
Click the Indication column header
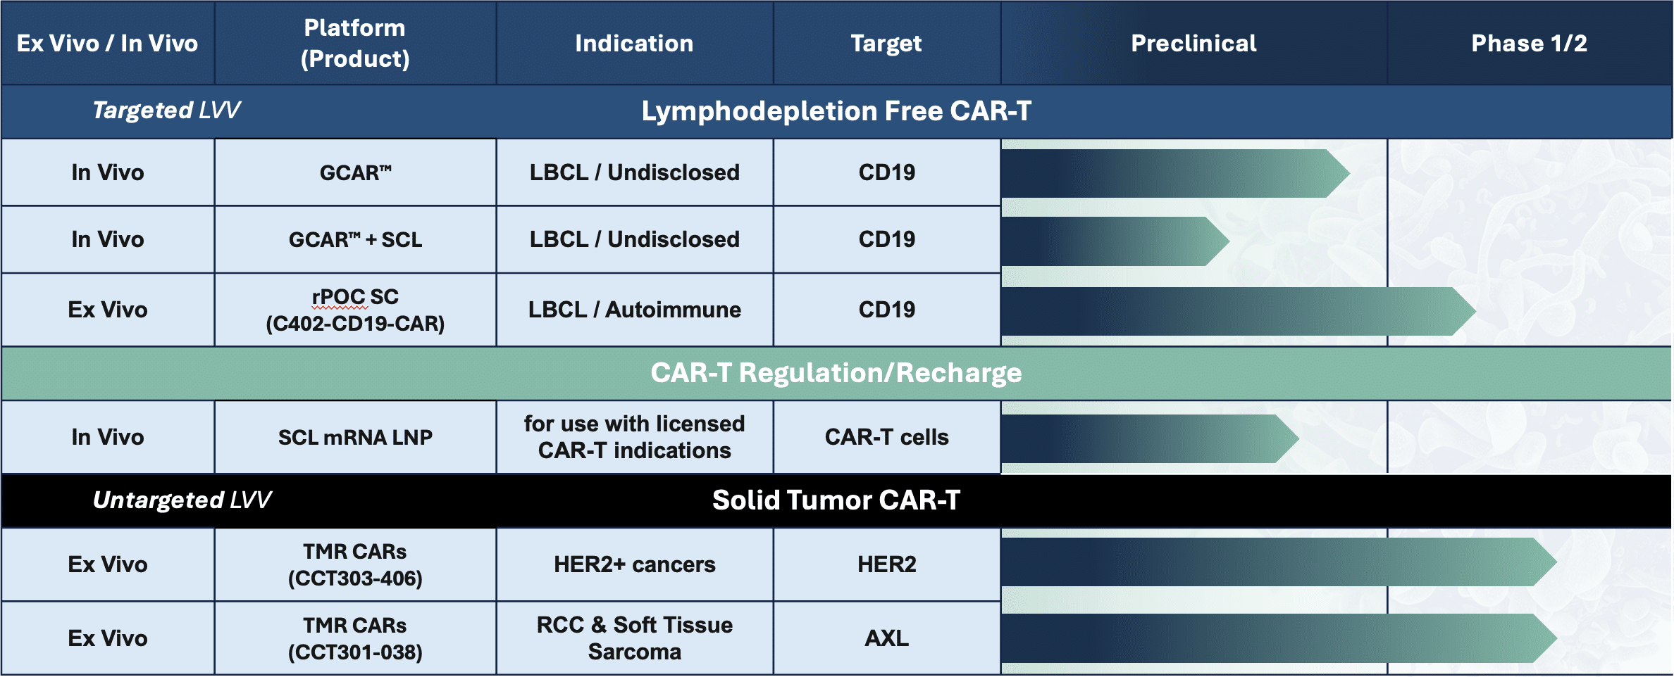[634, 44]
